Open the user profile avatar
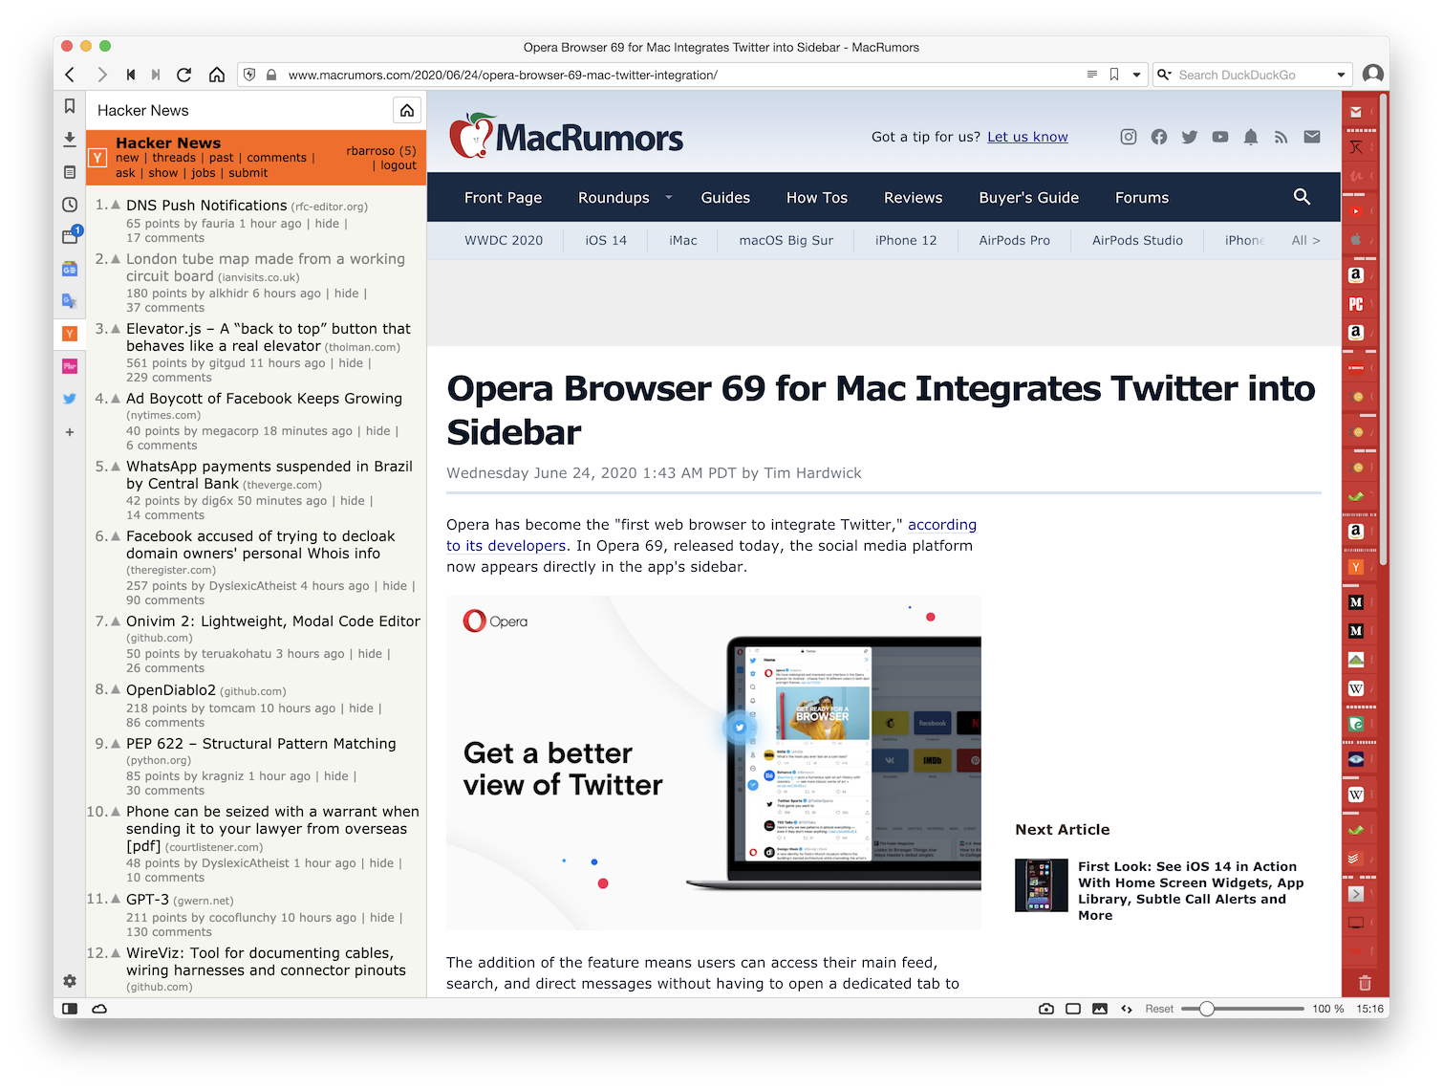Screen dimensions: 1443x1089 pyautogui.click(x=1373, y=75)
